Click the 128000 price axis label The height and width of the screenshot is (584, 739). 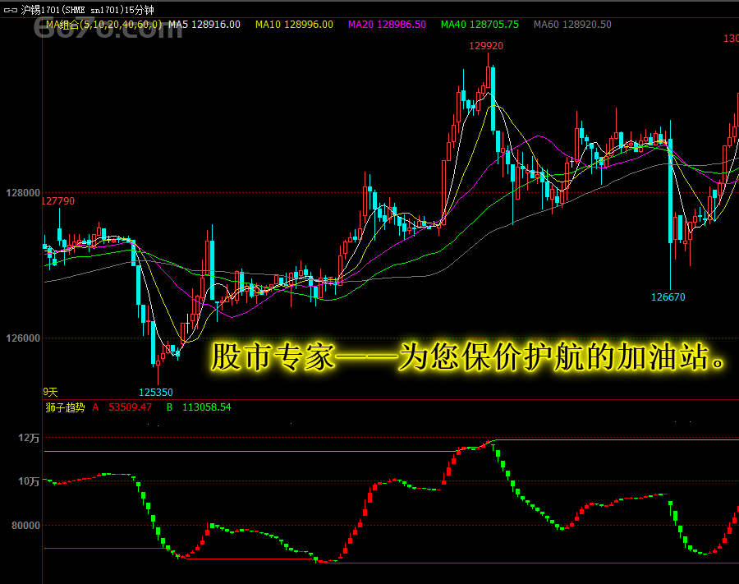point(23,193)
